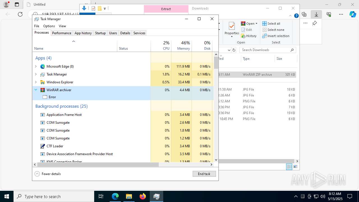
Task: Click the Windows Explorer process icon
Action: click(43, 82)
